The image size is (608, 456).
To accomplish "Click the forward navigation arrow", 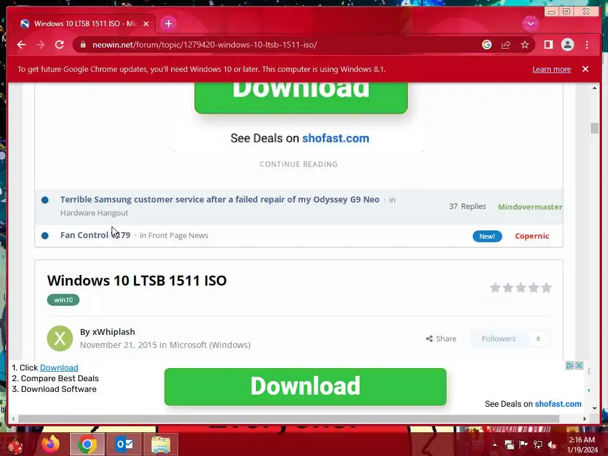I will pos(40,45).
